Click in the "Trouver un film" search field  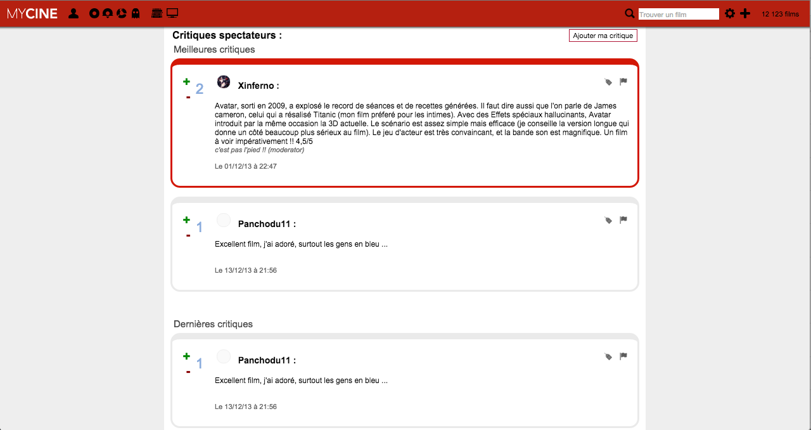click(678, 14)
